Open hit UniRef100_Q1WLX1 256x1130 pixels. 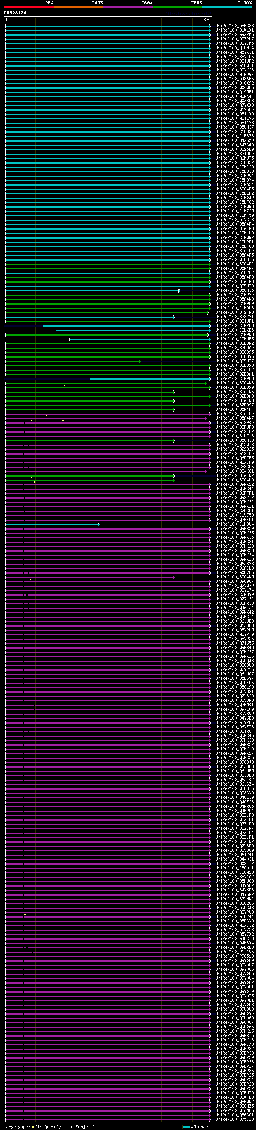[234, 30]
